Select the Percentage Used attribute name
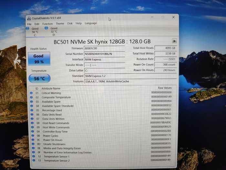Screen dimensions: 226x170 52,110
